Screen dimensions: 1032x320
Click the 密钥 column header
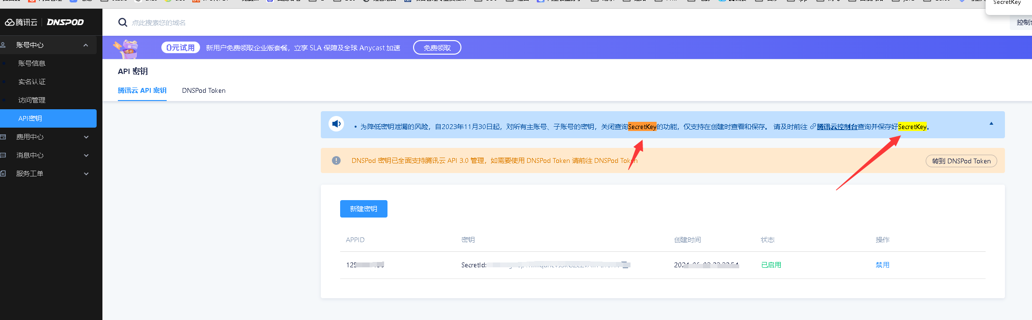(468, 240)
